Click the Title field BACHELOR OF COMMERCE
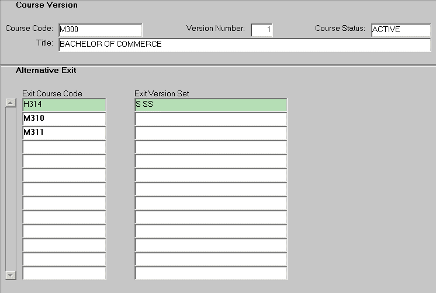Screen dimensions: 436x293 coord(244,45)
